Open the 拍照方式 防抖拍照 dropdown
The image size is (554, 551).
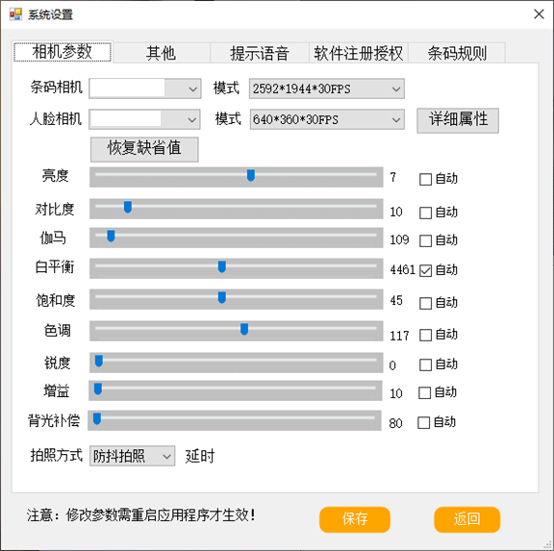tap(132, 456)
